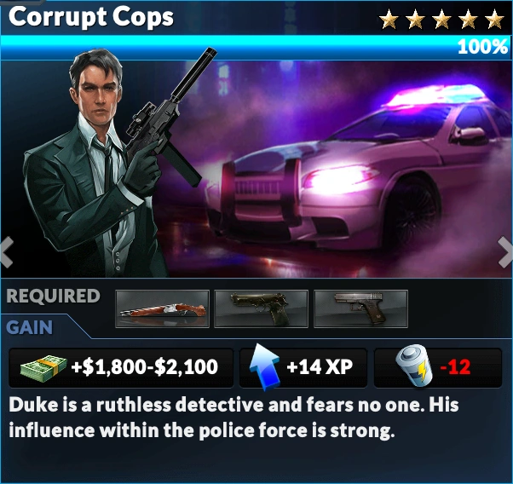This screenshot has width=513, height=484.
Task: Select the required dark pistol item
Action: [x=261, y=309]
